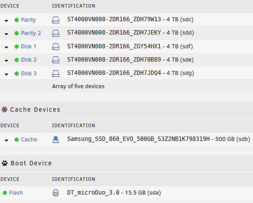
Task: Click the Boot Device paw icon
Action: pos(5,163)
